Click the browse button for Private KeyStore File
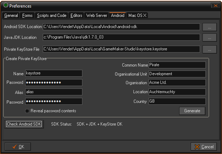 (209, 49)
